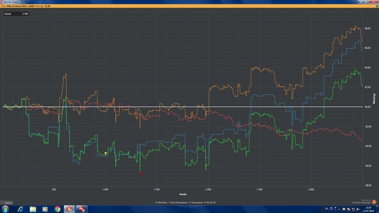Show hidden tray icons arrow
This screenshot has width=379, height=213.
coord(339,209)
